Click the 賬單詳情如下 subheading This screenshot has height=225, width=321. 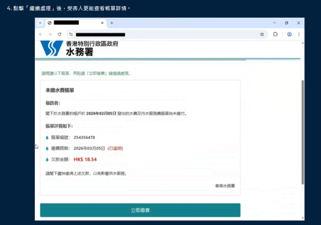(59, 126)
